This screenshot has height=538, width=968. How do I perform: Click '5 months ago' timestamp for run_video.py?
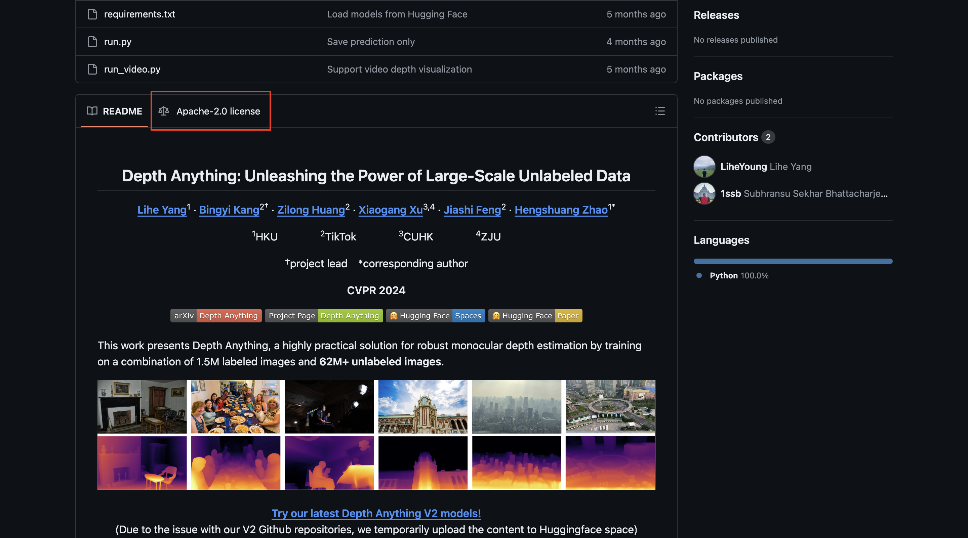pyautogui.click(x=636, y=69)
